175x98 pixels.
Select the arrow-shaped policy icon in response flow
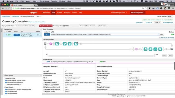tap(150, 49)
